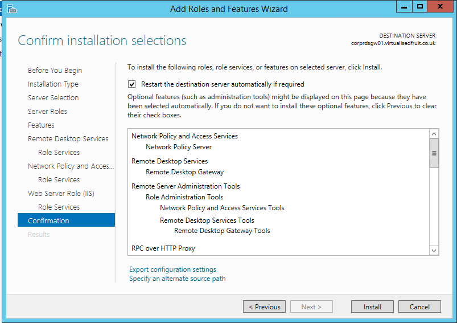Viewport: 457px width, 323px height.
Task: Select Network Policy and Access sidebar item
Action: pyautogui.click(x=71, y=166)
